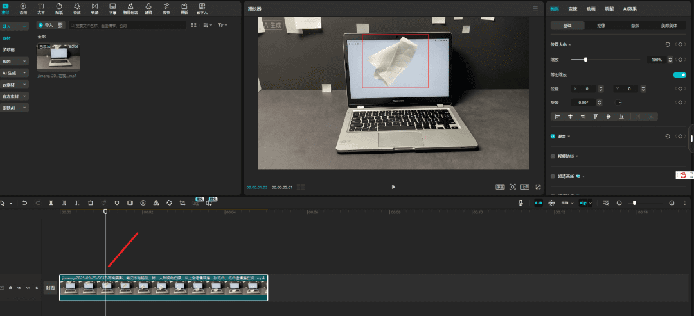Open the 特效 (Effects) panel
This screenshot has height=316, width=694.
click(76, 8)
